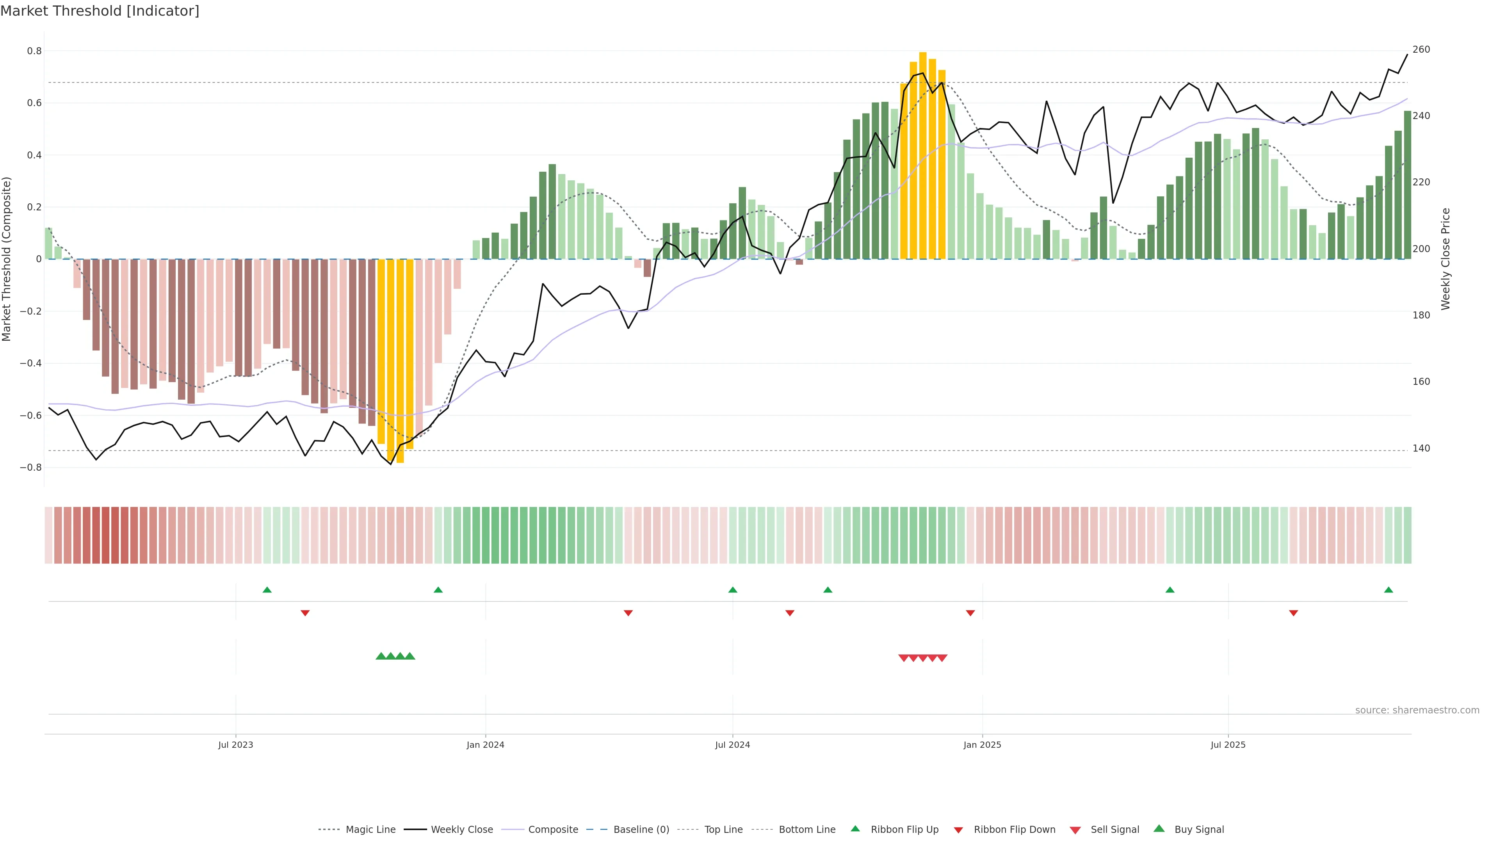The height and width of the screenshot is (843, 1499).
Task: Click Market Threshold [Indicator] title
Action: click(100, 11)
